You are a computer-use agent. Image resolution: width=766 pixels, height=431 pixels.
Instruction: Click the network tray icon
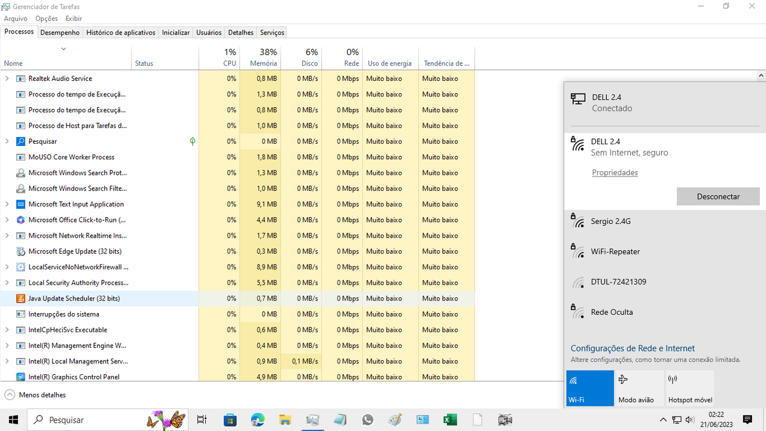pos(677,420)
